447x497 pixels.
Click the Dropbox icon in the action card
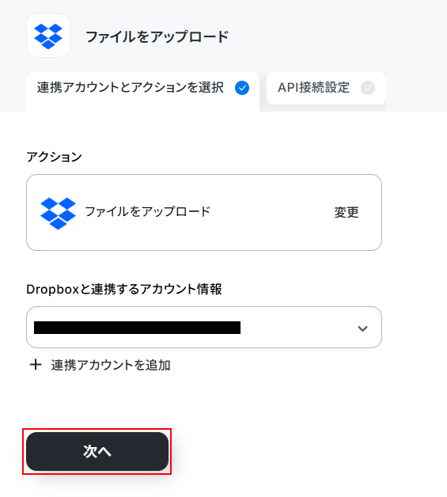[58, 214]
